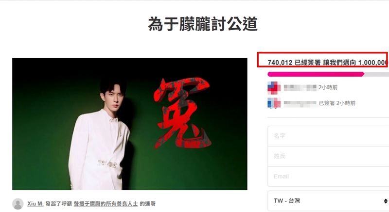This screenshot has width=389, height=212.
Task: Click the second signer's flag avatar
Action: coord(274,103)
